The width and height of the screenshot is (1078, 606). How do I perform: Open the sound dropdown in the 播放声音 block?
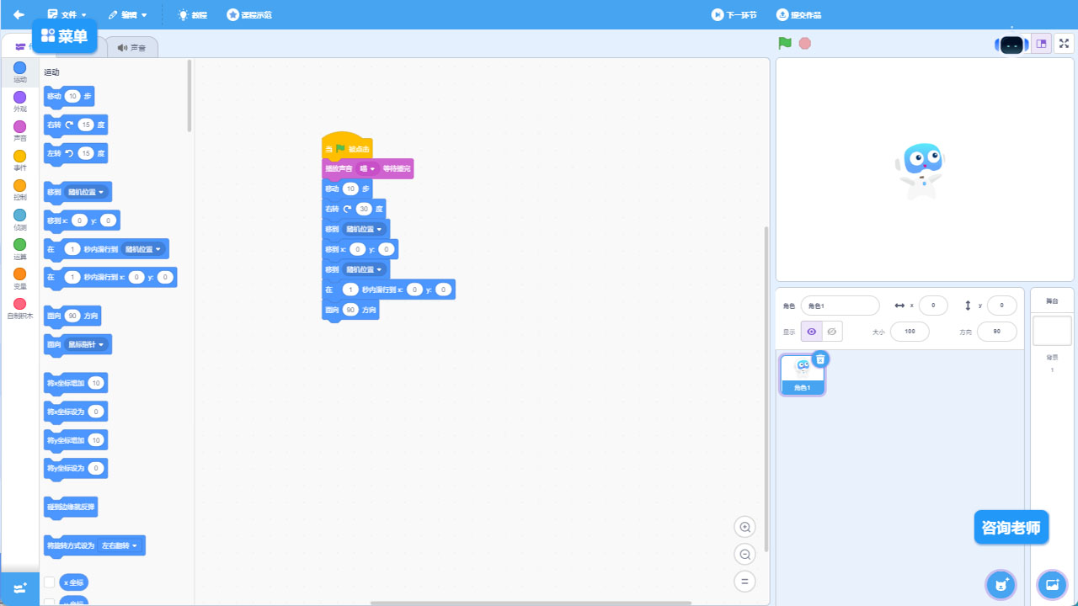[369, 168]
